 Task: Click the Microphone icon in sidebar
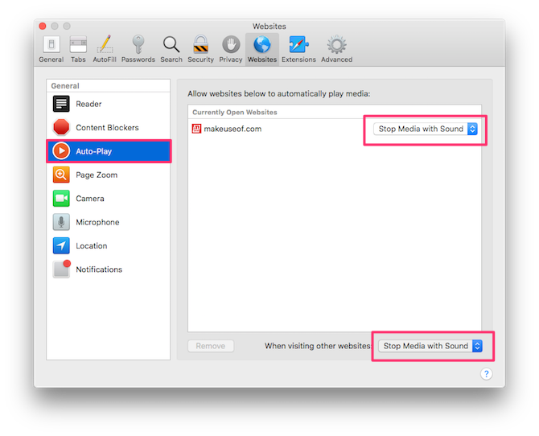(x=61, y=222)
